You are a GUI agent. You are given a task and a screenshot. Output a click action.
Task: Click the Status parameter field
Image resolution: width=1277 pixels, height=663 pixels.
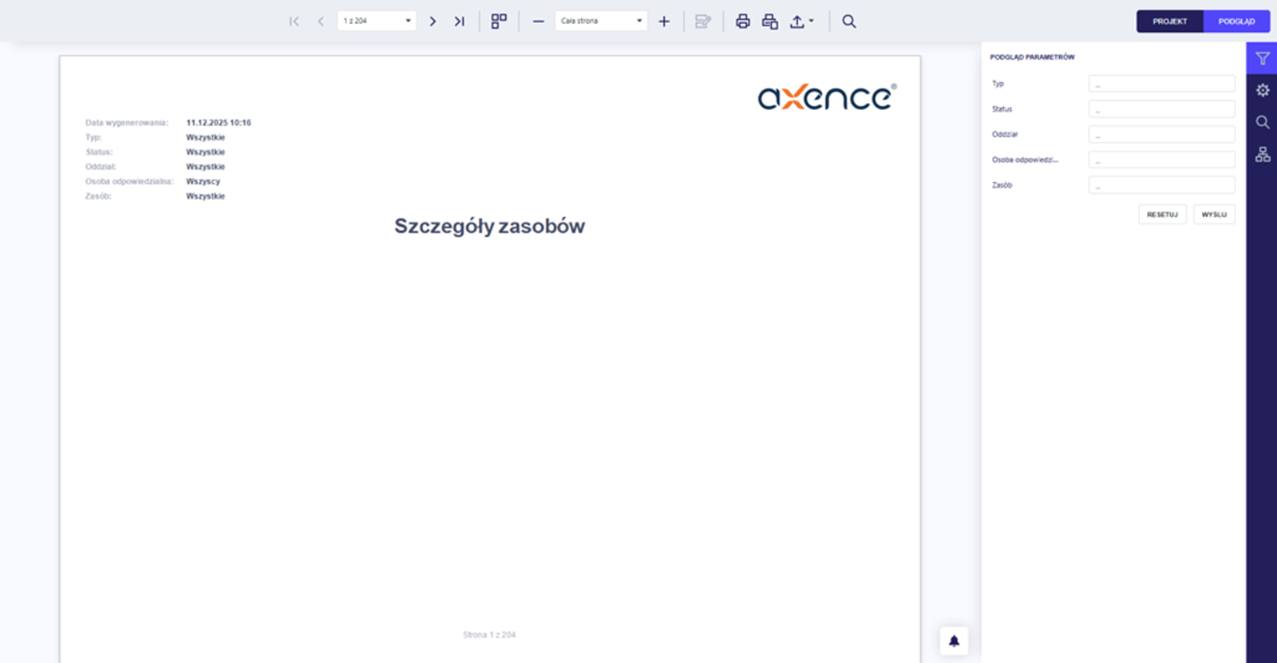pyautogui.click(x=1161, y=109)
